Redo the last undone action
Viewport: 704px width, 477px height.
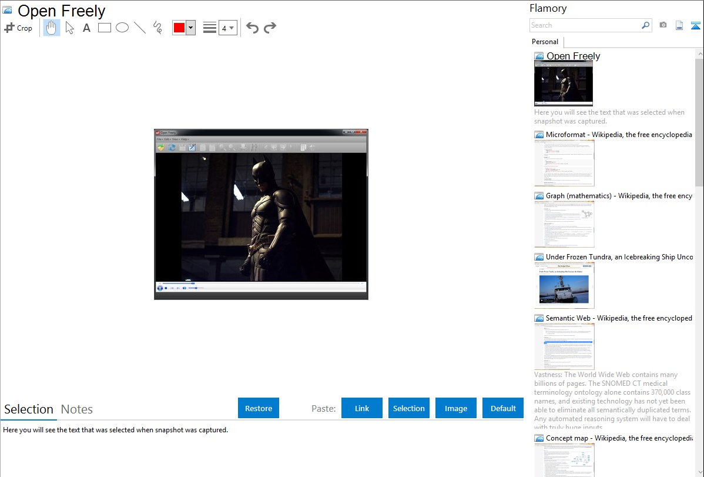point(270,28)
